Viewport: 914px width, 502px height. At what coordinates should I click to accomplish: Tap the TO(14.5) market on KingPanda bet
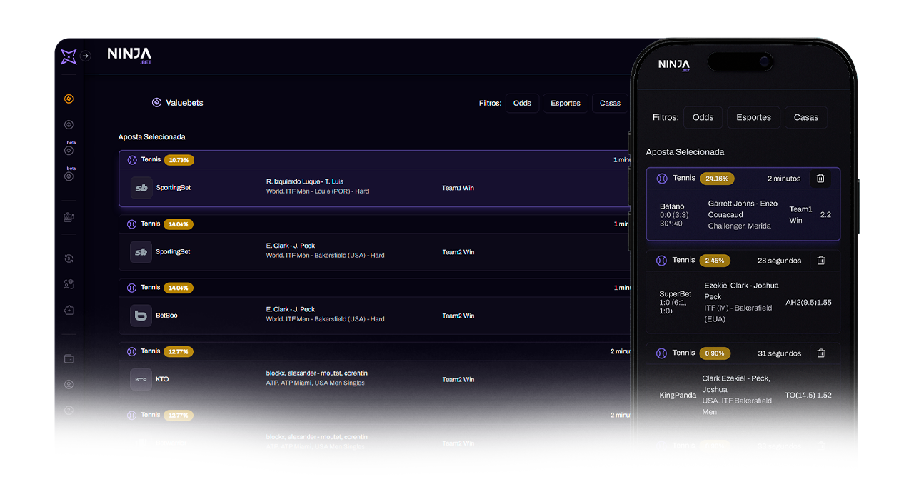click(799, 395)
